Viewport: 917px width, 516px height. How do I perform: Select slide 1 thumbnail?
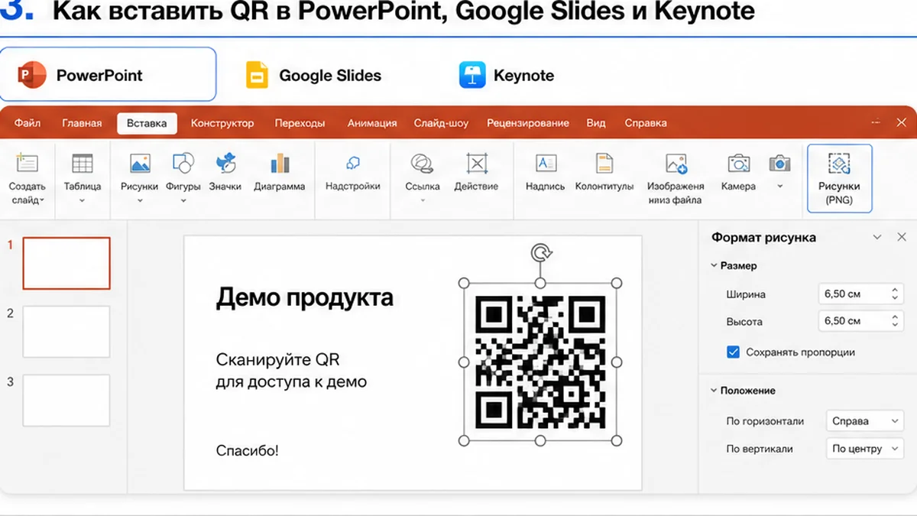(x=66, y=263)
